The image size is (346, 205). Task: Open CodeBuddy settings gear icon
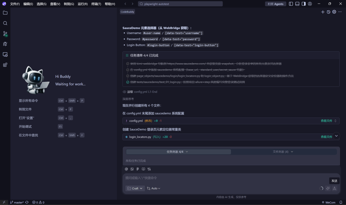point(334,12)
